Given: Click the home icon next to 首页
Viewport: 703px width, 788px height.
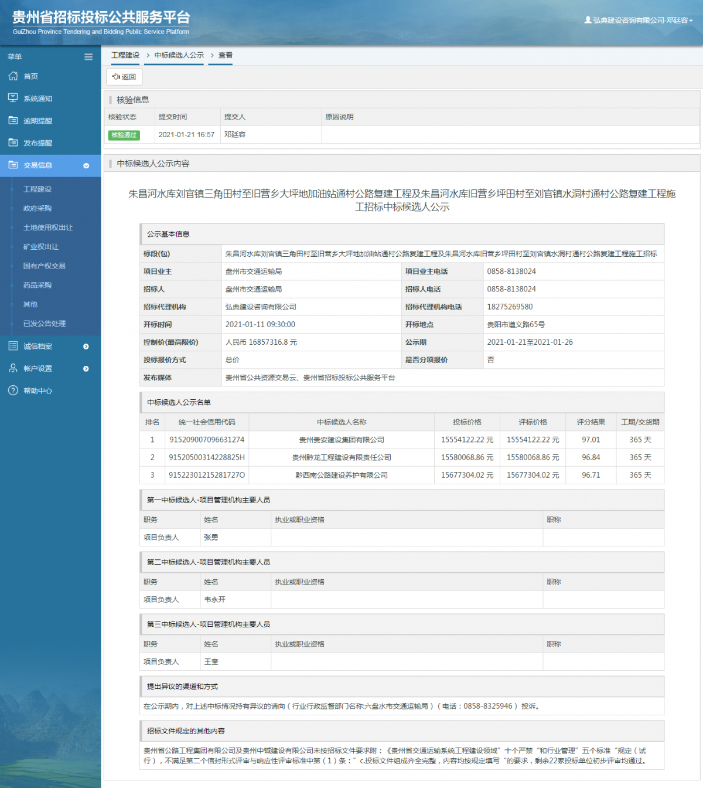Looking at the screenshot, I should click(13, 76).
